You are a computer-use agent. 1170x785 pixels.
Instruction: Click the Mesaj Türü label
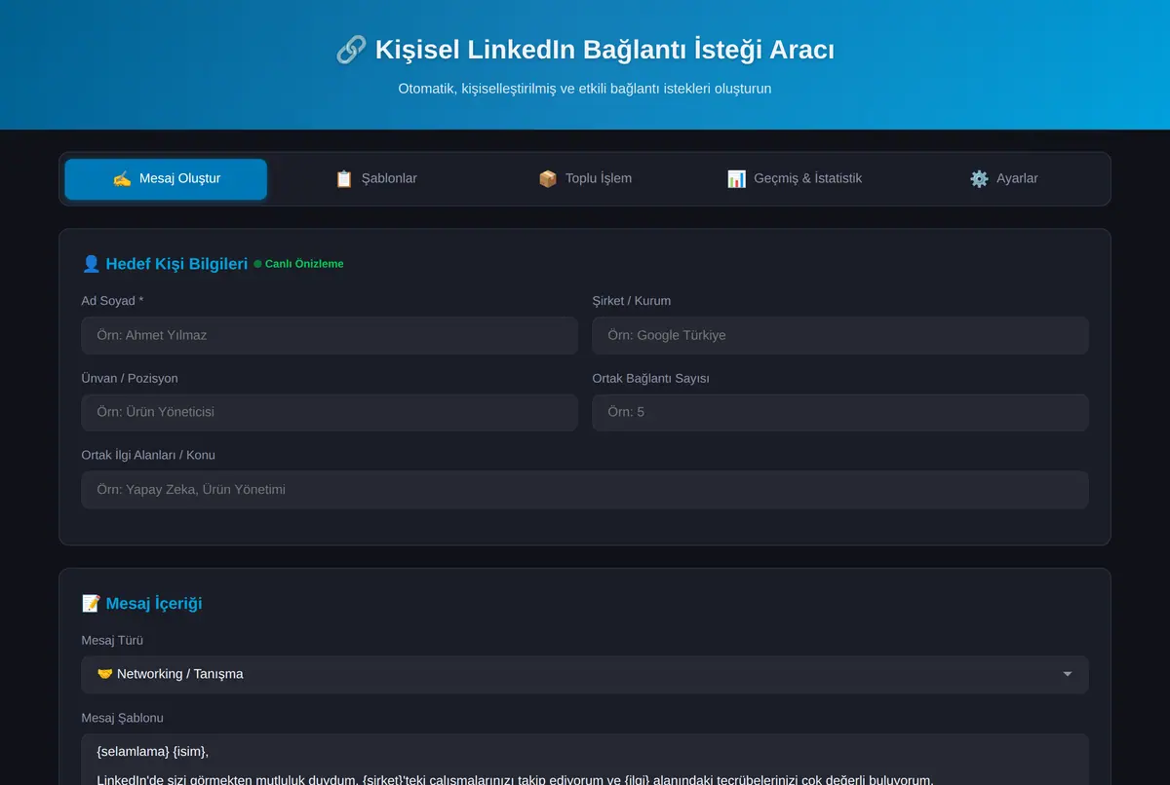coord(113,641)
